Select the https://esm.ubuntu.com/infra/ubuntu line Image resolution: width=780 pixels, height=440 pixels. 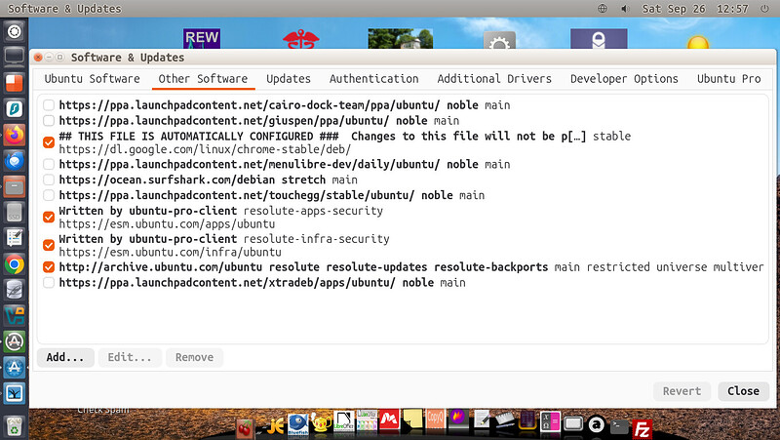coord(170,252)
